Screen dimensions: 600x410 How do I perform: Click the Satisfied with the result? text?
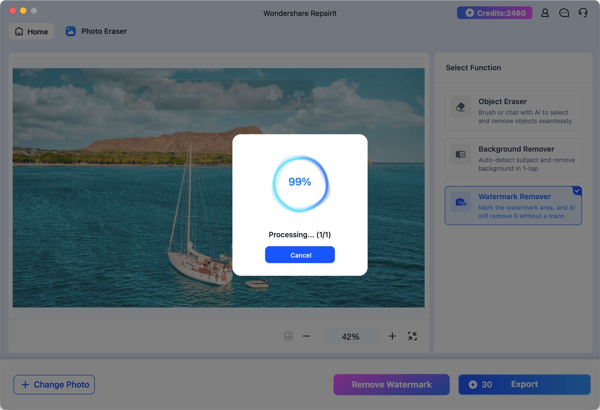pyautogui.click(x=169, y=95)
